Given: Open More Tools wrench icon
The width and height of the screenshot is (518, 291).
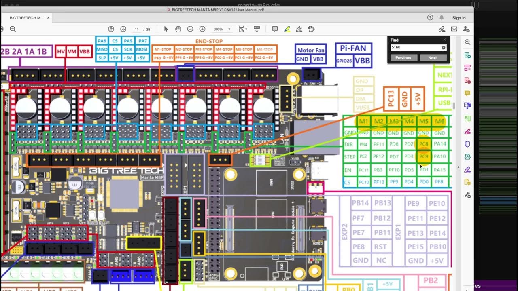Looking at the screenshot, I should click(467, 195).
